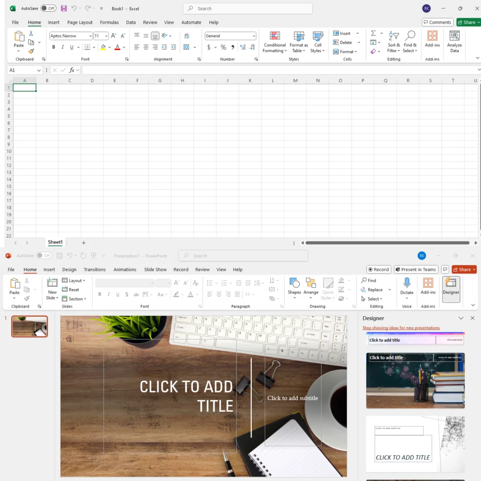Click the Excel Fill Color bucket icon
Viewport: 481px width, 481px height.
click(103, 47)
